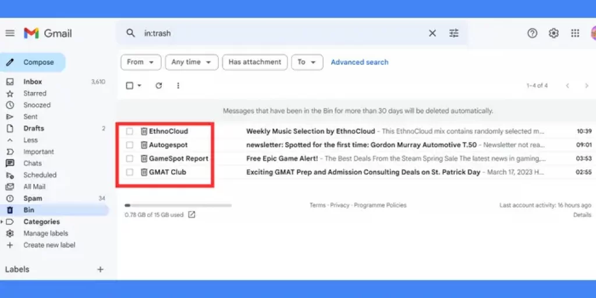596x298 pixels.
Task: Toggle the Has attachment filter
Action: point(255,62)
